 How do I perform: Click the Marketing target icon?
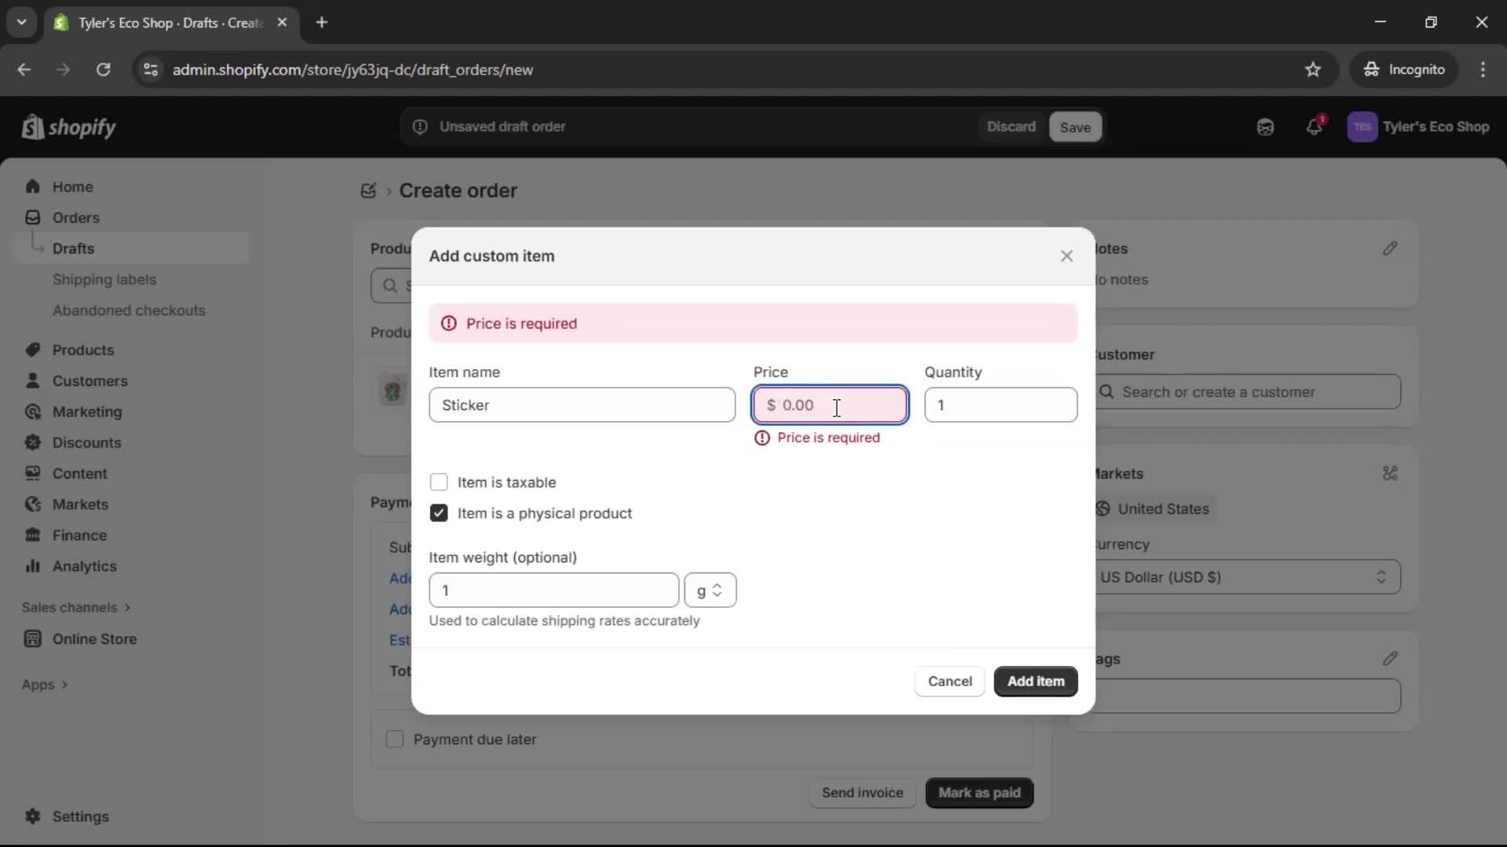coord(32,412)
